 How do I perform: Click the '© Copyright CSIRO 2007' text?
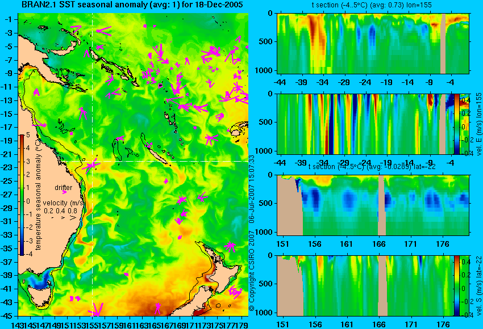252,270
